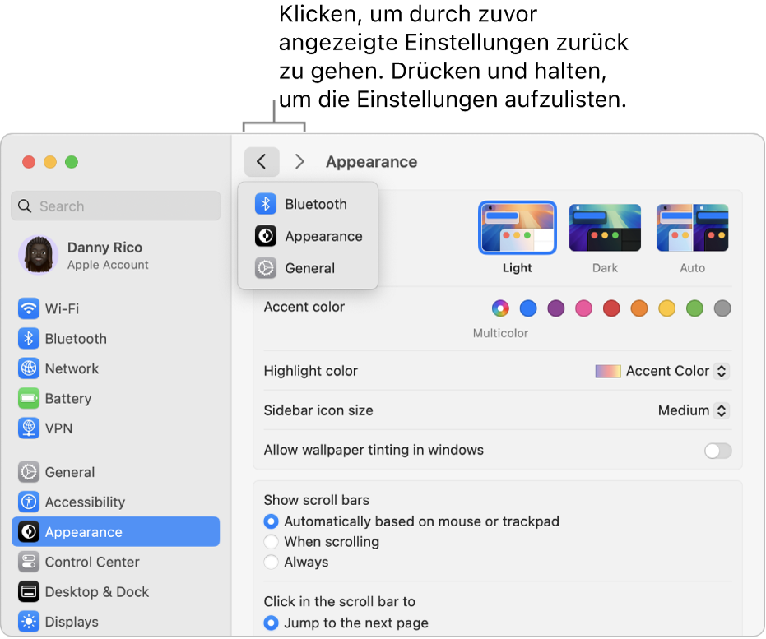Select Always show scroll bars option

coord(272,562)
